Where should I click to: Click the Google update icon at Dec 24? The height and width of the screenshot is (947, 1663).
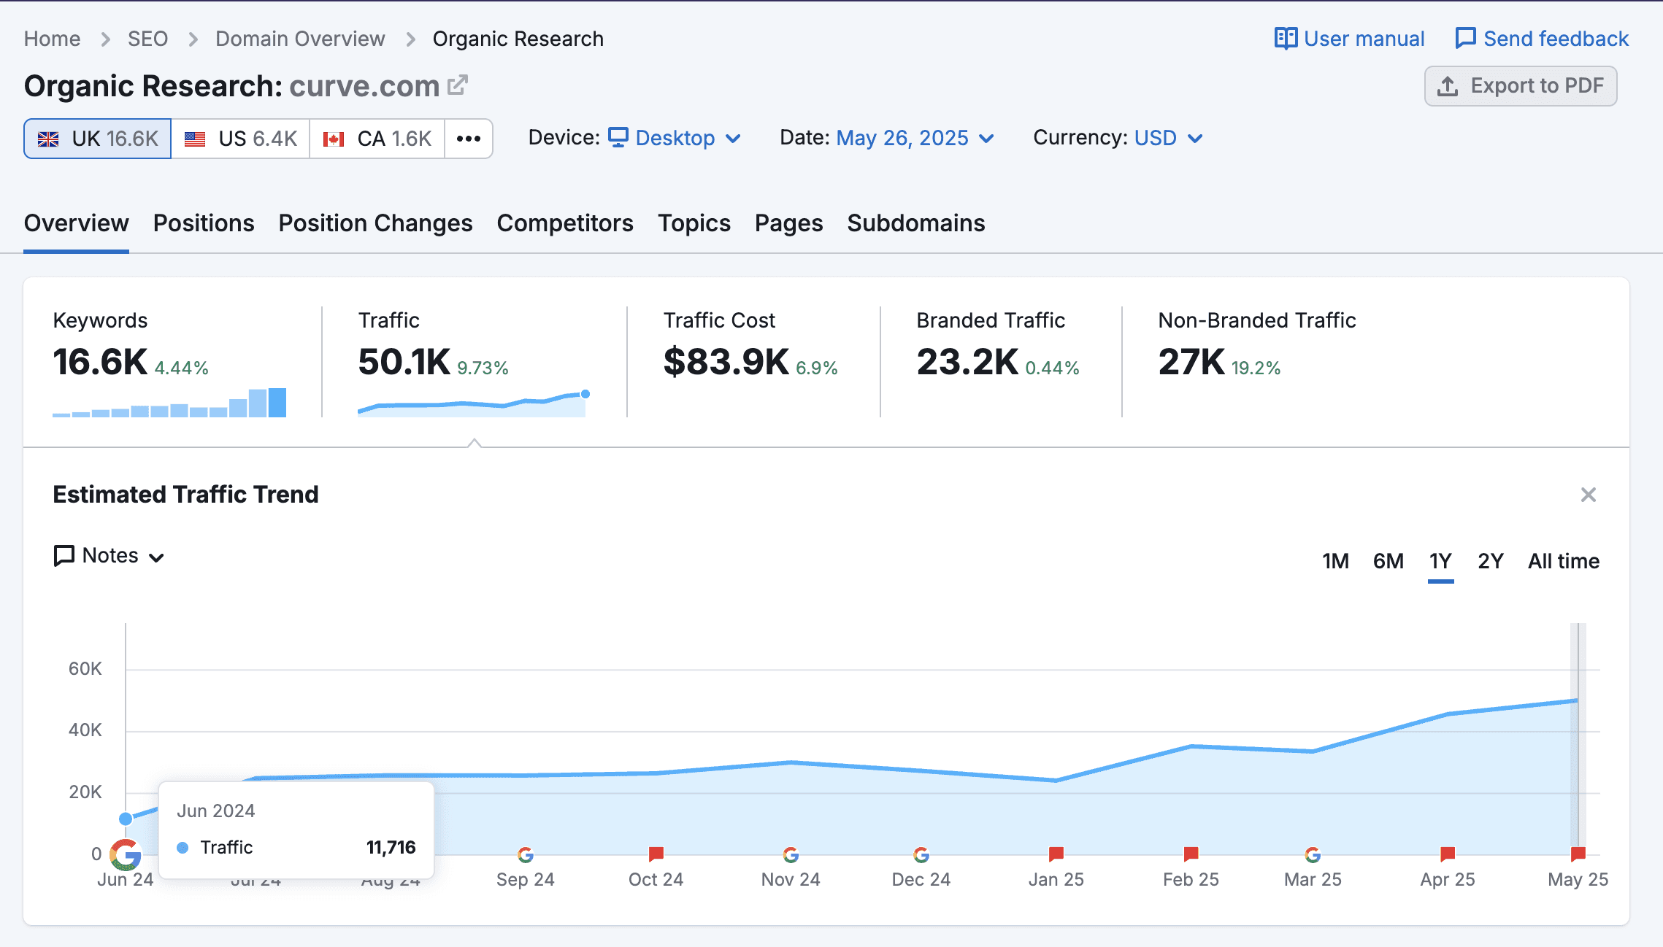pyautogui.click(x=921, y=854)
